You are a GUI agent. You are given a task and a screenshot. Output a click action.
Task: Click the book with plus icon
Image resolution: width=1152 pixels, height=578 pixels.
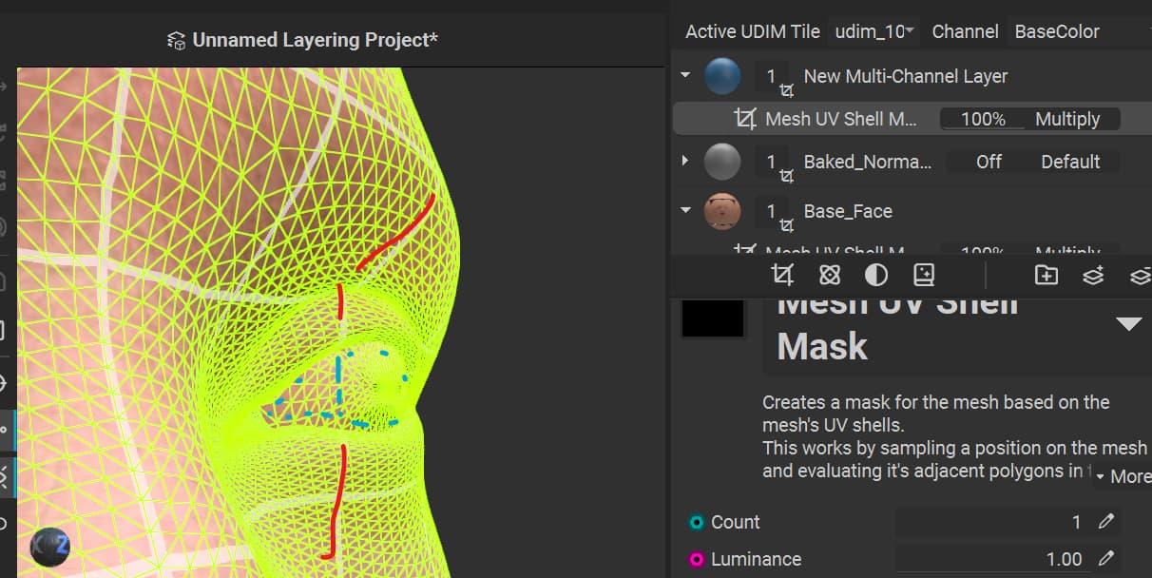point(924,276)
